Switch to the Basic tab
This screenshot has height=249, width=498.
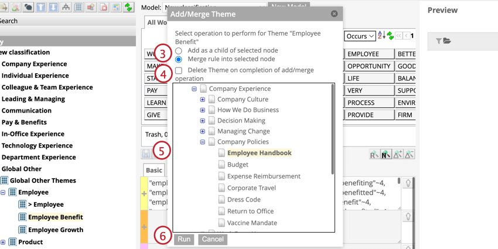154,170
